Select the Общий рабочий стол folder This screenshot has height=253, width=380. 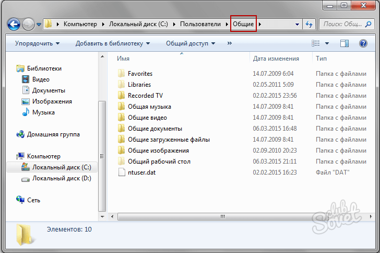click(159, 162)
